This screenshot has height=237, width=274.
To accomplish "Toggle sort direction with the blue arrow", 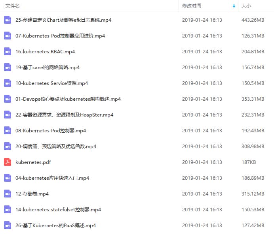I will pos(234,6).
